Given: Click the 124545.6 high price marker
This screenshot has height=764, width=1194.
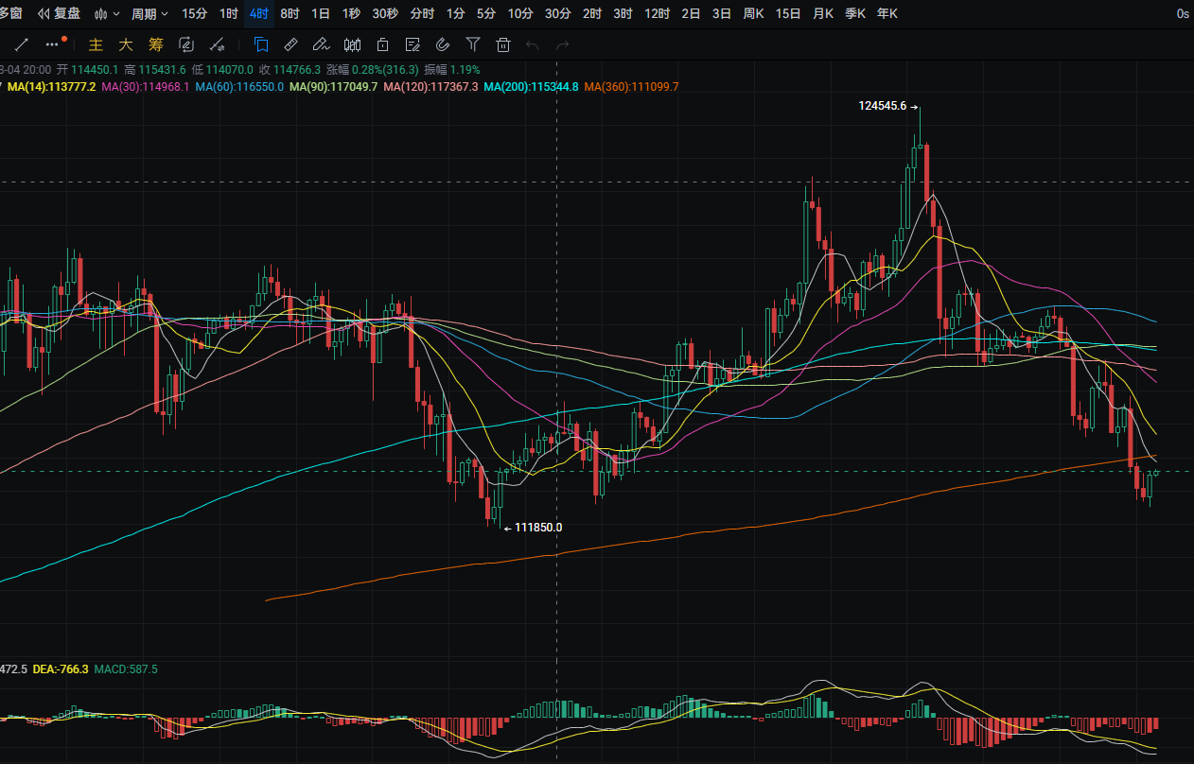Looking at the screenshot, I should pyautogui.click(x=883, y=106).
